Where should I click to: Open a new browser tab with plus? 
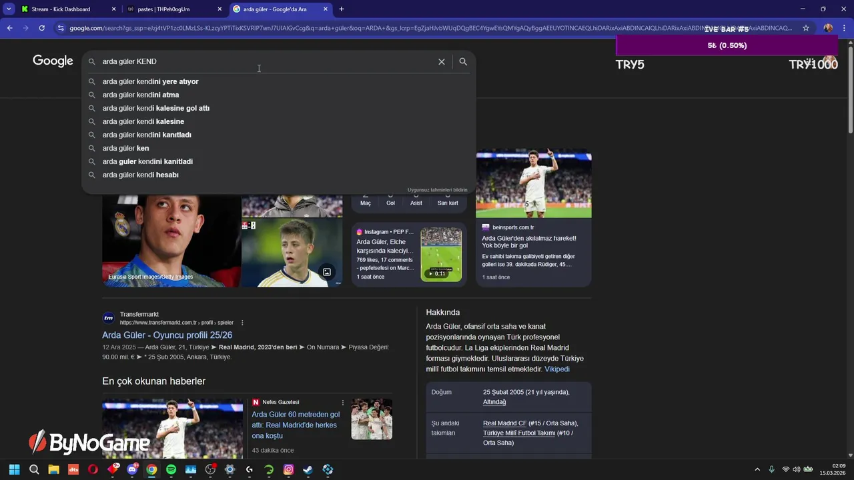[x=342, y=9]
